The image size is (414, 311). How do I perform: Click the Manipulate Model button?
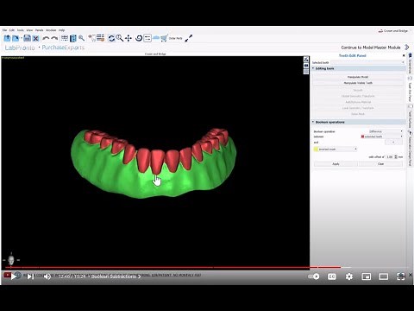358,77
